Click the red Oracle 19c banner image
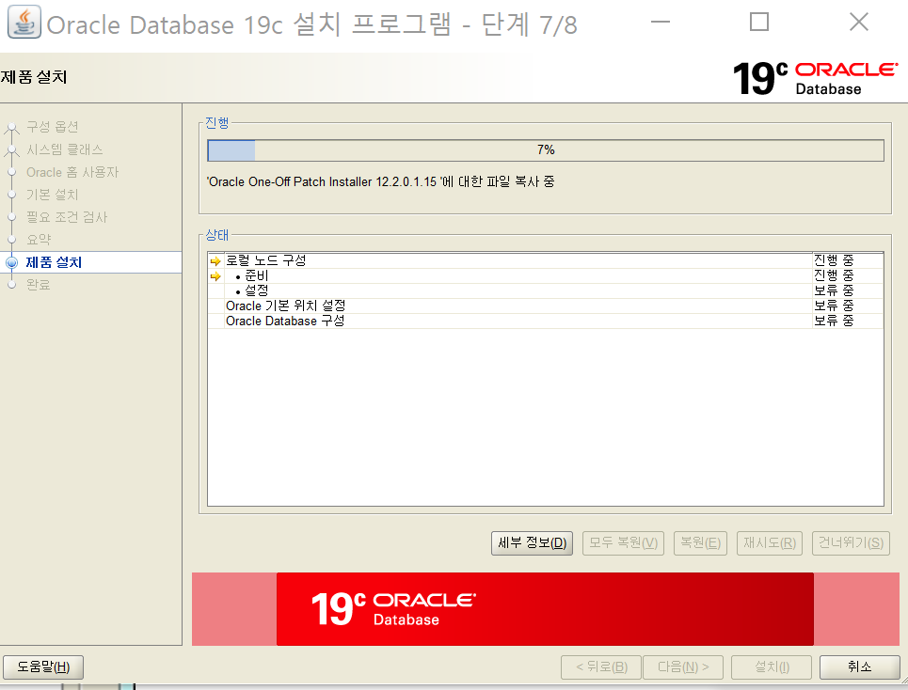The image size is (908, 690). [x=545, y=609]
